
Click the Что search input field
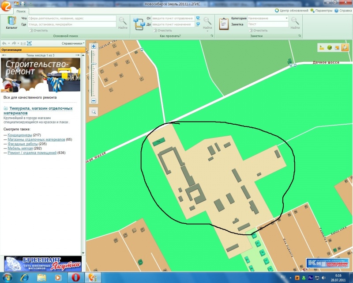[71, 19]
